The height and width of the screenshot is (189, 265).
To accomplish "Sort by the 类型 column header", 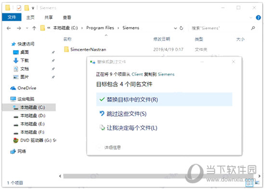I will coord(199,39).
